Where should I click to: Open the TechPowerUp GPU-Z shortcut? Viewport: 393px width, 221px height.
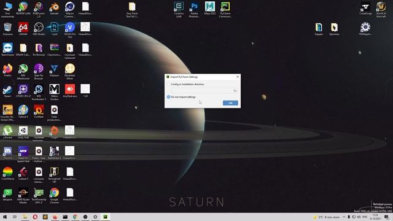(x=39, y=195)
